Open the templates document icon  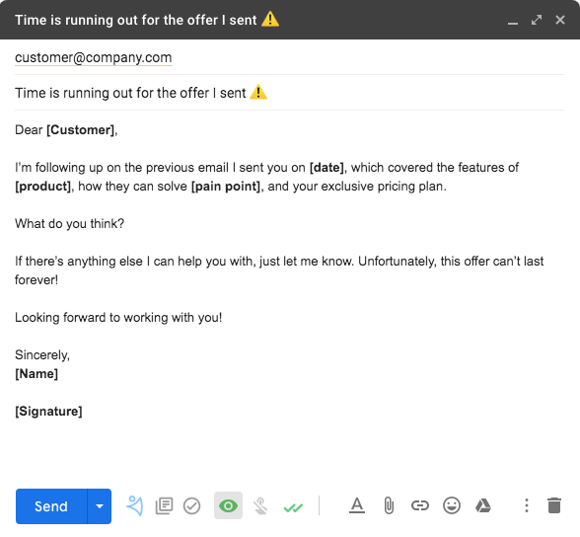(x=164, y=506)
